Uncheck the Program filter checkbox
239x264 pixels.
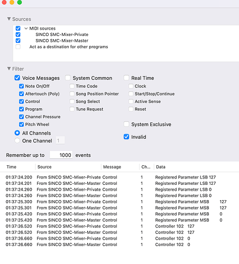21,109
